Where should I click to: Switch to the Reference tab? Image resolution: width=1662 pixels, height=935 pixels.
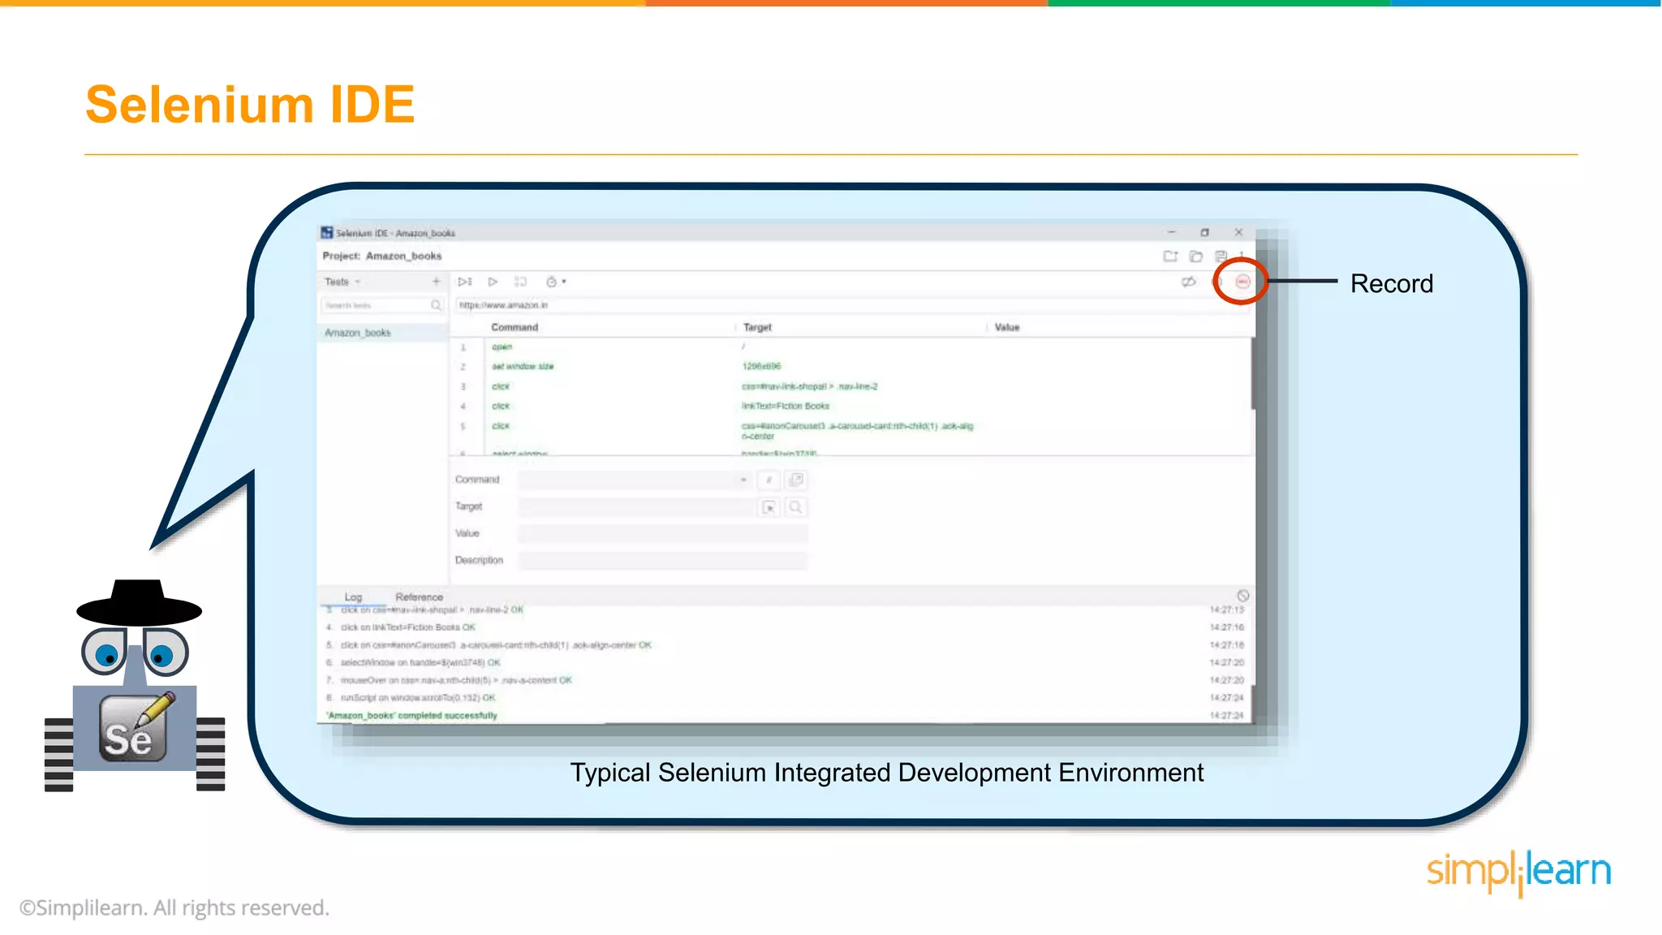coord(419,597)
